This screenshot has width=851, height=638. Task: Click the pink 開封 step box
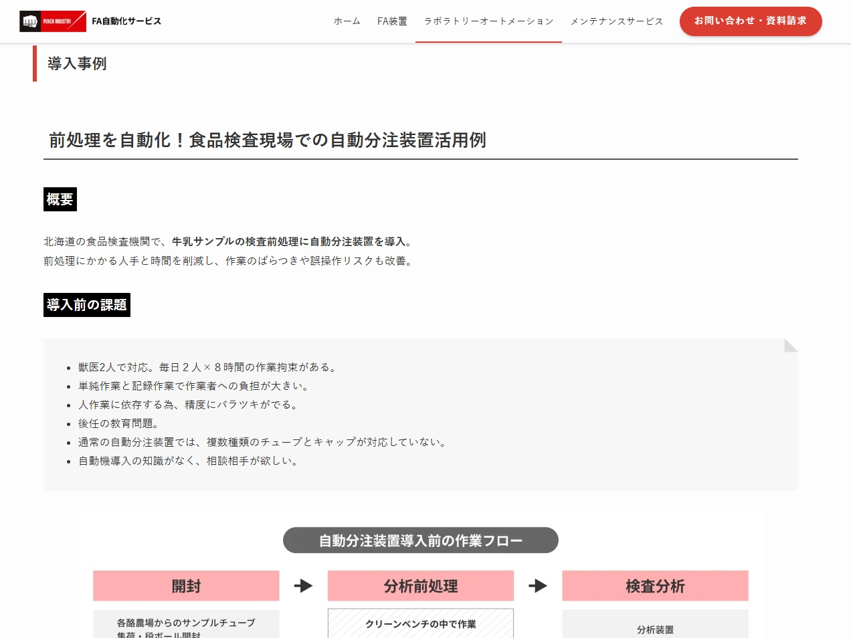tap(186, 586)
